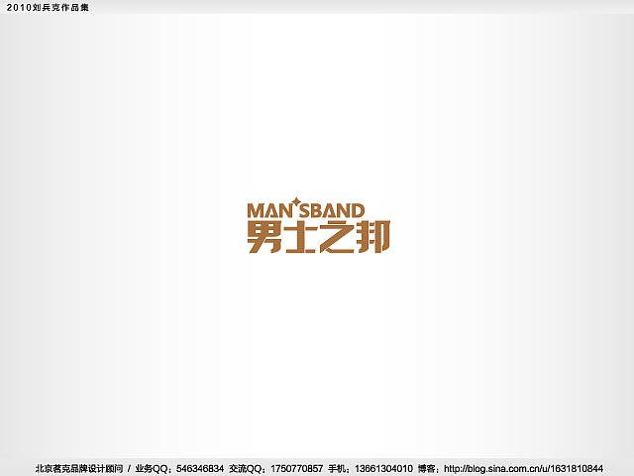The image size is (634, 476).
Task: Click the star above the MAN'SBAND logo
Action: [x=296, y=202]
